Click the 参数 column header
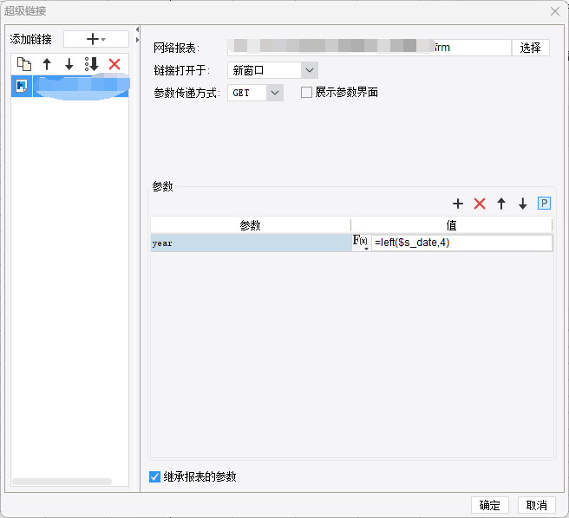 pyautogui.click(x=251, y=225)
